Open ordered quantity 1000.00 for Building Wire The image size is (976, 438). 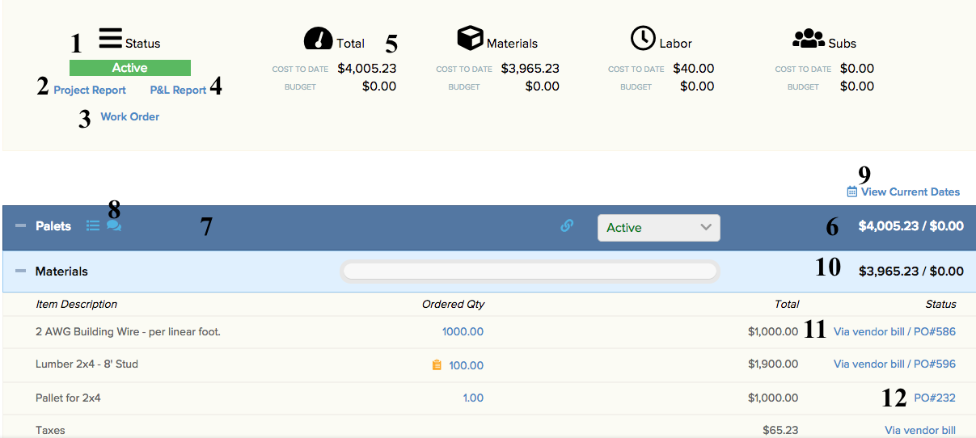[463, 332]
